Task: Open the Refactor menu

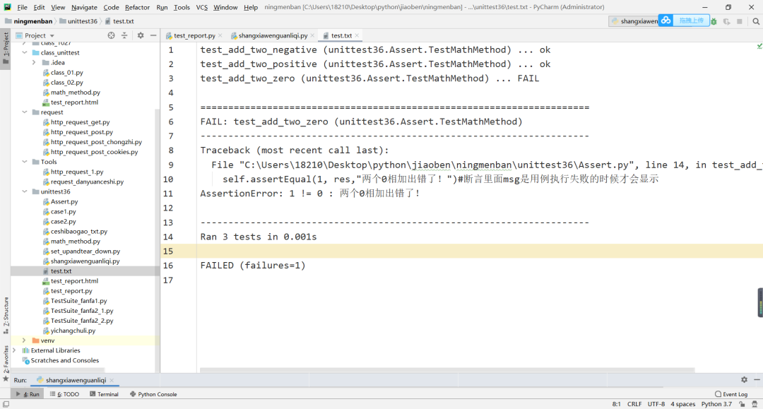Action: [x=137, y=7]
